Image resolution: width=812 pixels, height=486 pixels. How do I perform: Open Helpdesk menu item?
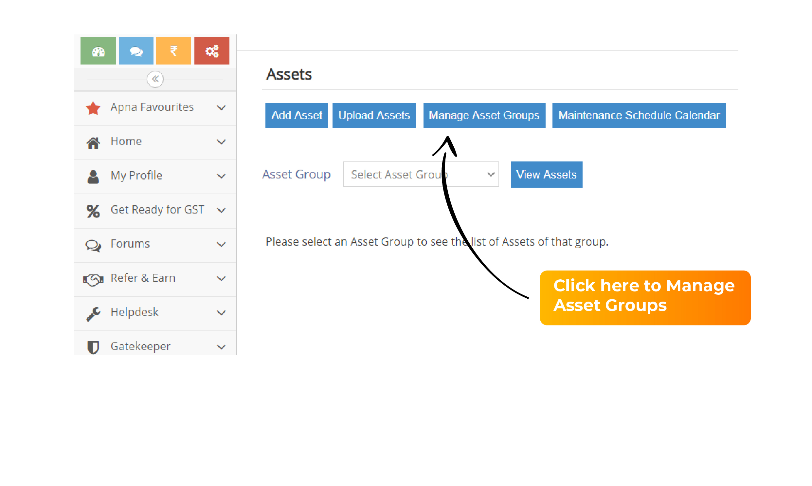(x=155, y=313)
